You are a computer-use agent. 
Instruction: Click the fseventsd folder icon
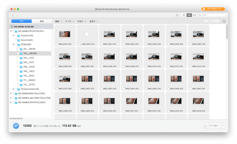pyautogui.click(x=19, y=40)
